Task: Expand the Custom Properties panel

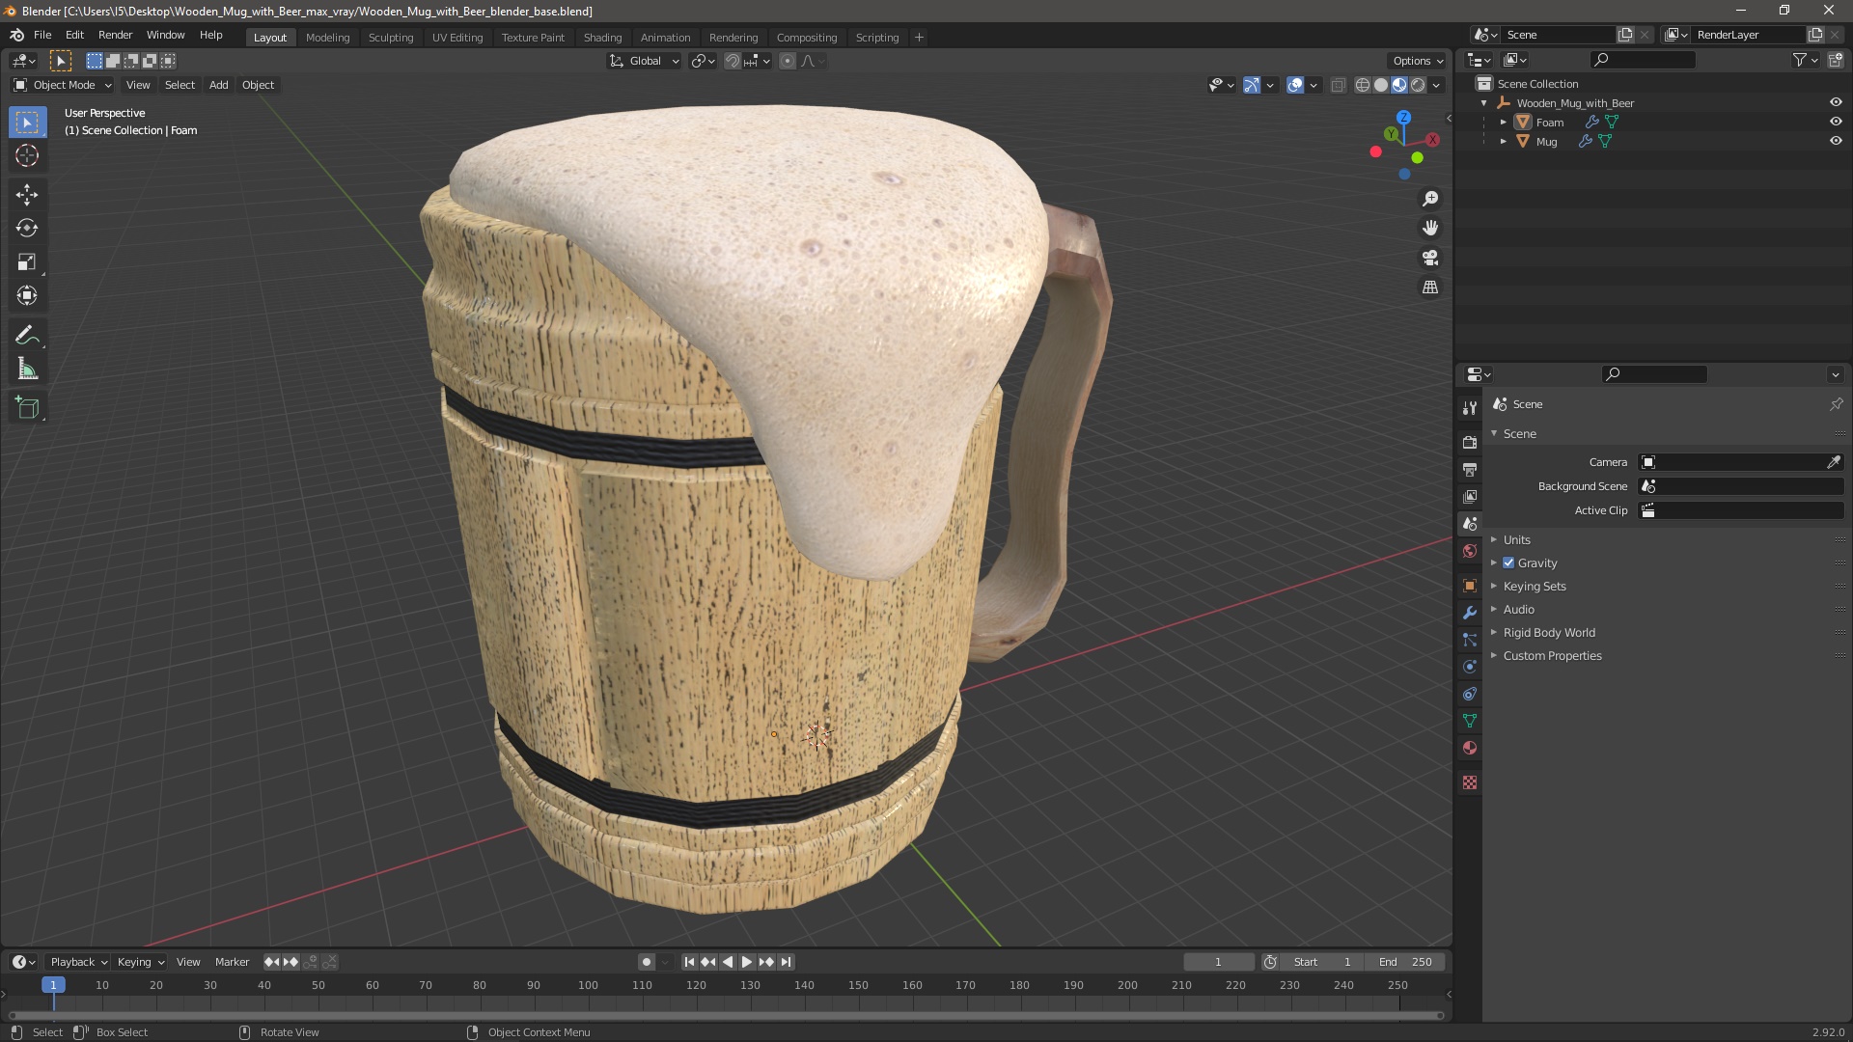Action: coord(1552,655)
